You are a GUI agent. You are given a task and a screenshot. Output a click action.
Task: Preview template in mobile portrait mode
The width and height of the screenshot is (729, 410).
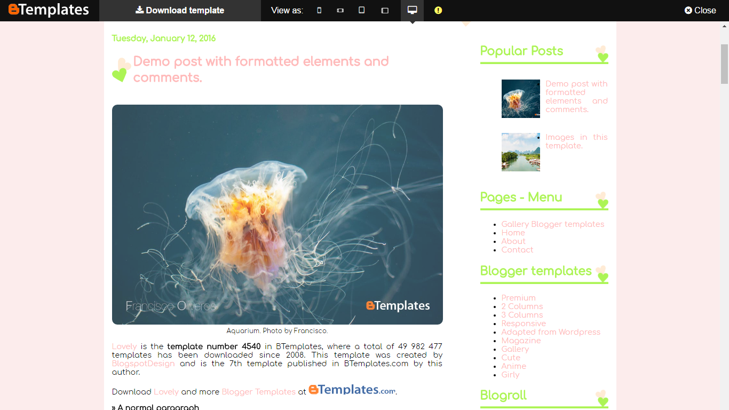click(x=319, y=10)
